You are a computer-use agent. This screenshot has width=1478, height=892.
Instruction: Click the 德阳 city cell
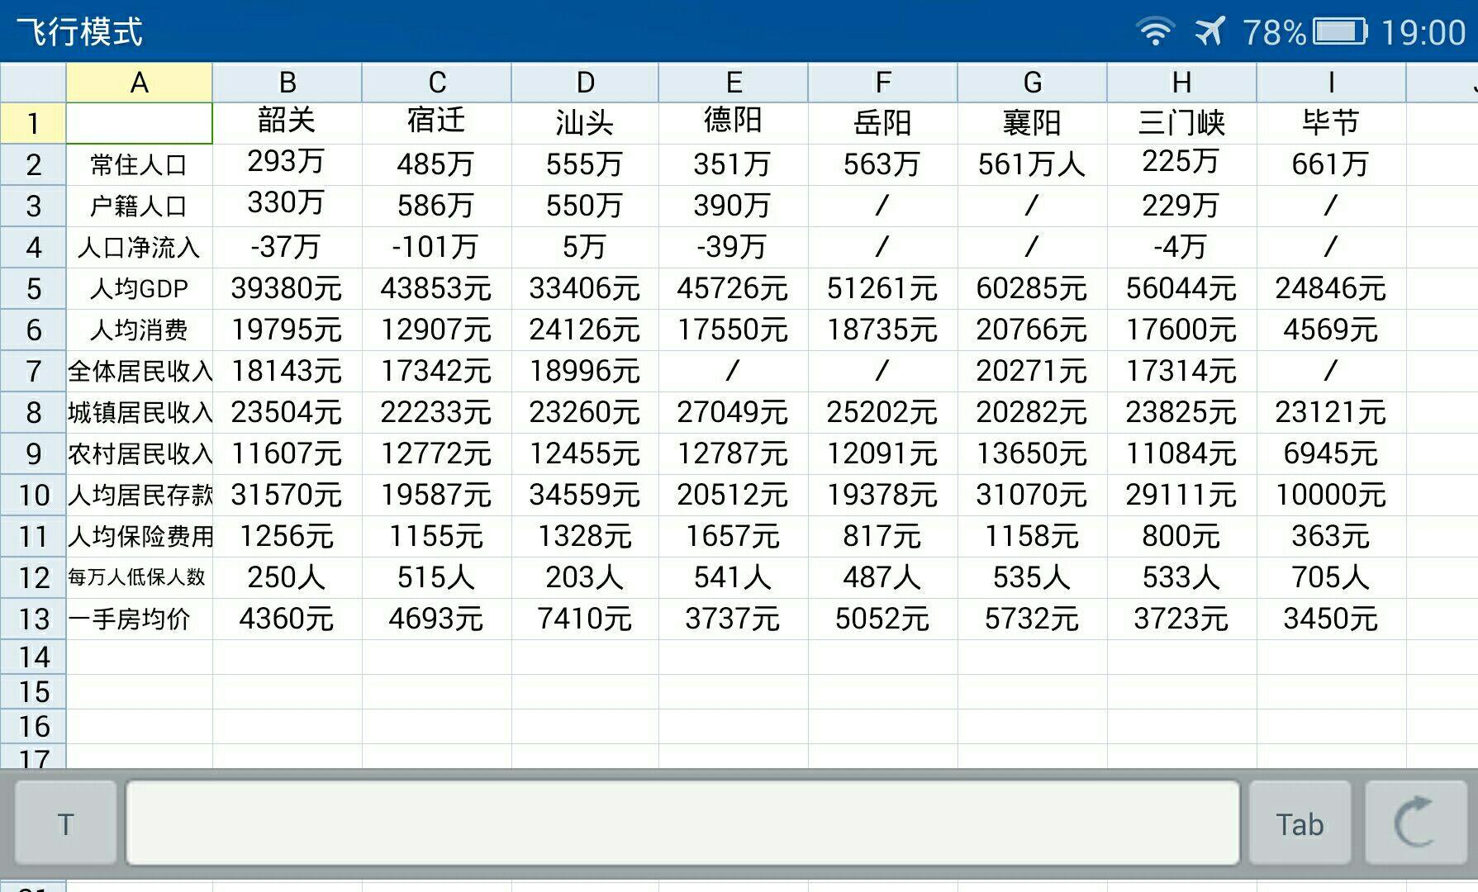coord(734,123)
